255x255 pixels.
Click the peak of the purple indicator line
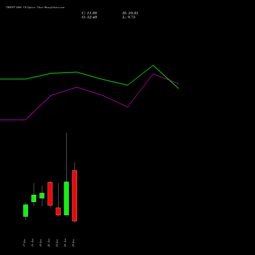[153, 74]
